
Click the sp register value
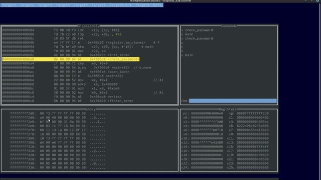[253, 113]
